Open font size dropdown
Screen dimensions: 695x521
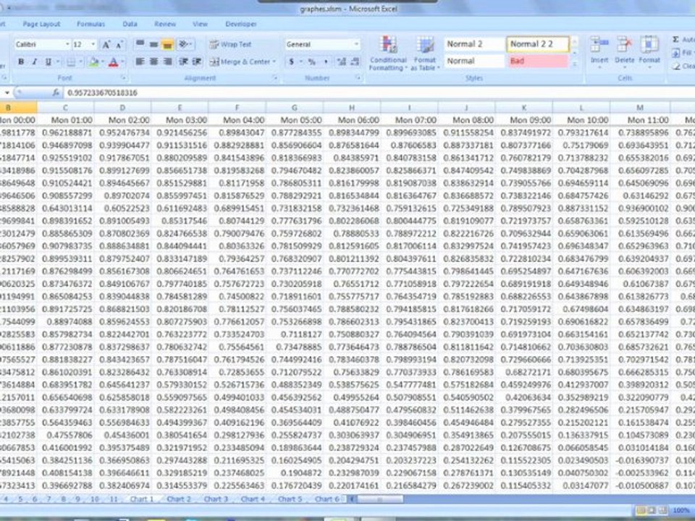[x=93, y=45]
